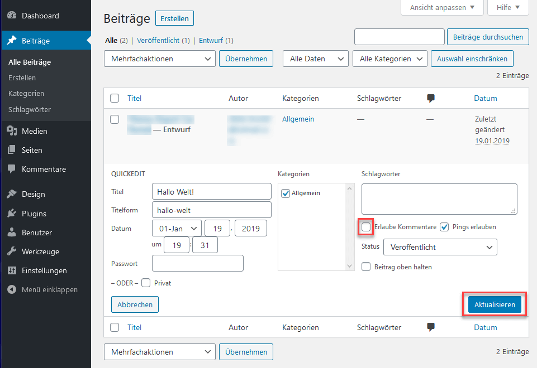The image size is (537, 368).
Task: Toggle select-all checkbox in top table header
Action: [115, 98]
